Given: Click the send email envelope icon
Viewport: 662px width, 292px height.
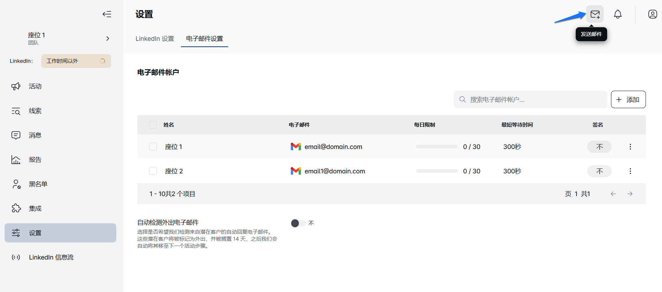Looking at the screenshot, I should point(595,14).
